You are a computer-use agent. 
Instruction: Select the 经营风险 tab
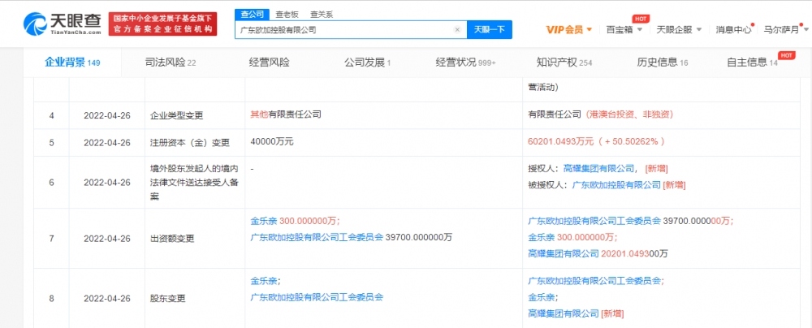coord(270,63)
